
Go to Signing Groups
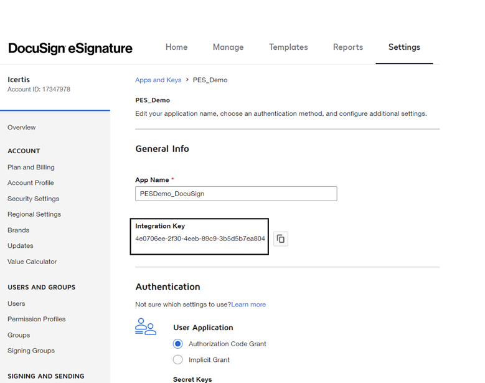31,351
